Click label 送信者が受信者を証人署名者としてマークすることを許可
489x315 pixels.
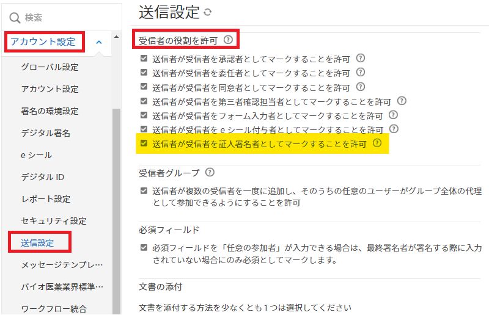click(x=259, y=144)
